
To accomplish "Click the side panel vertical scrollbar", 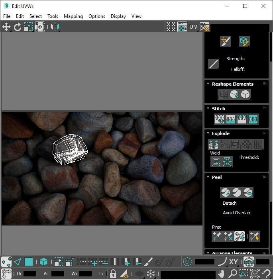I will [271, 132].
